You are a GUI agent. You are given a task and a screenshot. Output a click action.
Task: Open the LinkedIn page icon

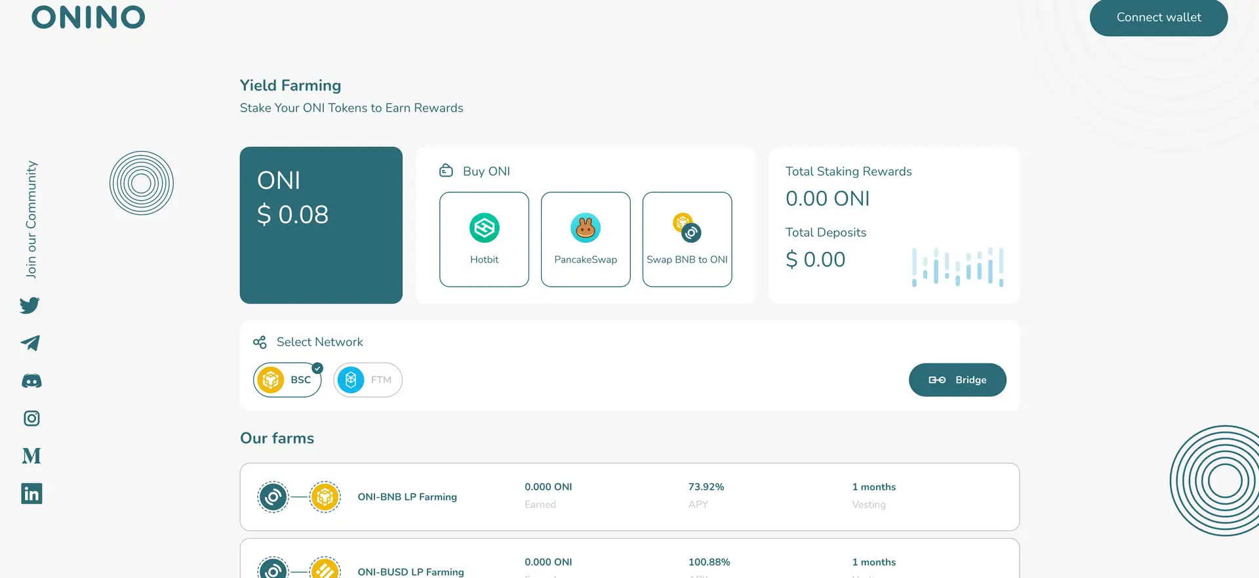tap(31, 493)
